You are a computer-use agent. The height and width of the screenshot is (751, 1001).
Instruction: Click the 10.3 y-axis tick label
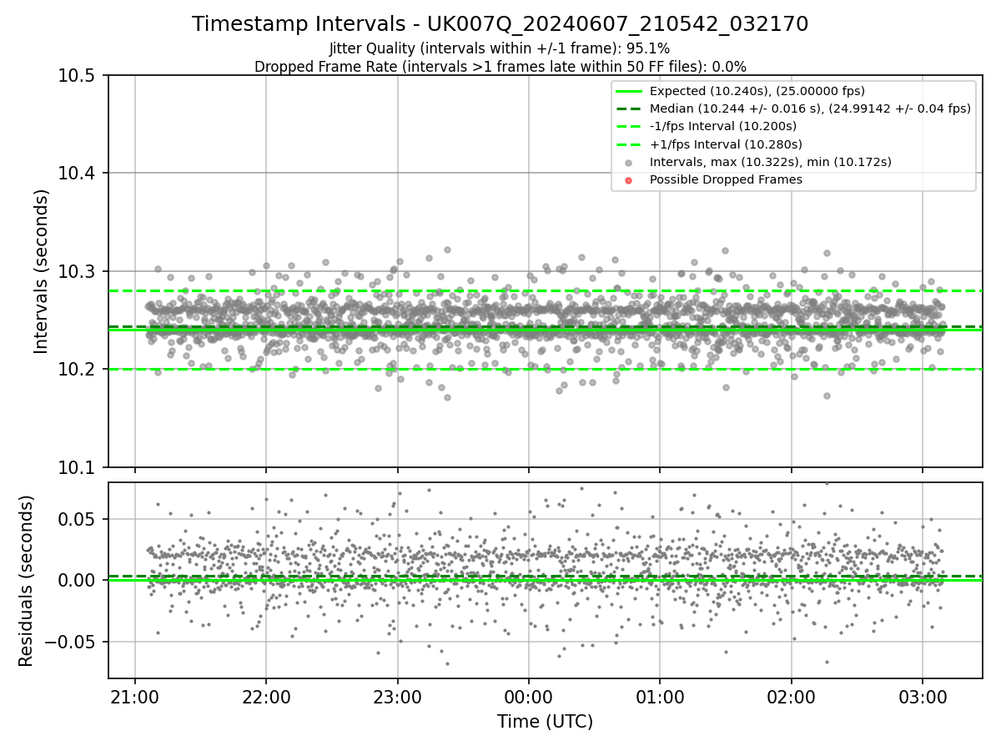pos(78,272)
